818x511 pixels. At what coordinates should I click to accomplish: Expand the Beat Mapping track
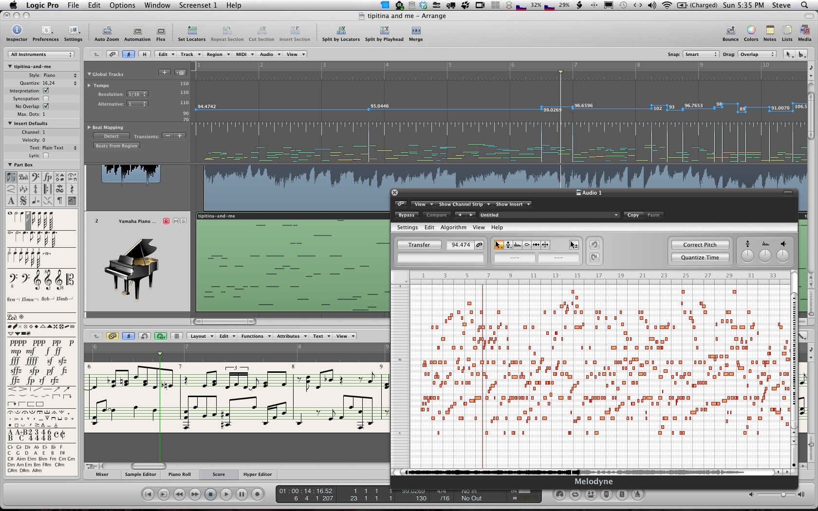point(89,127)
